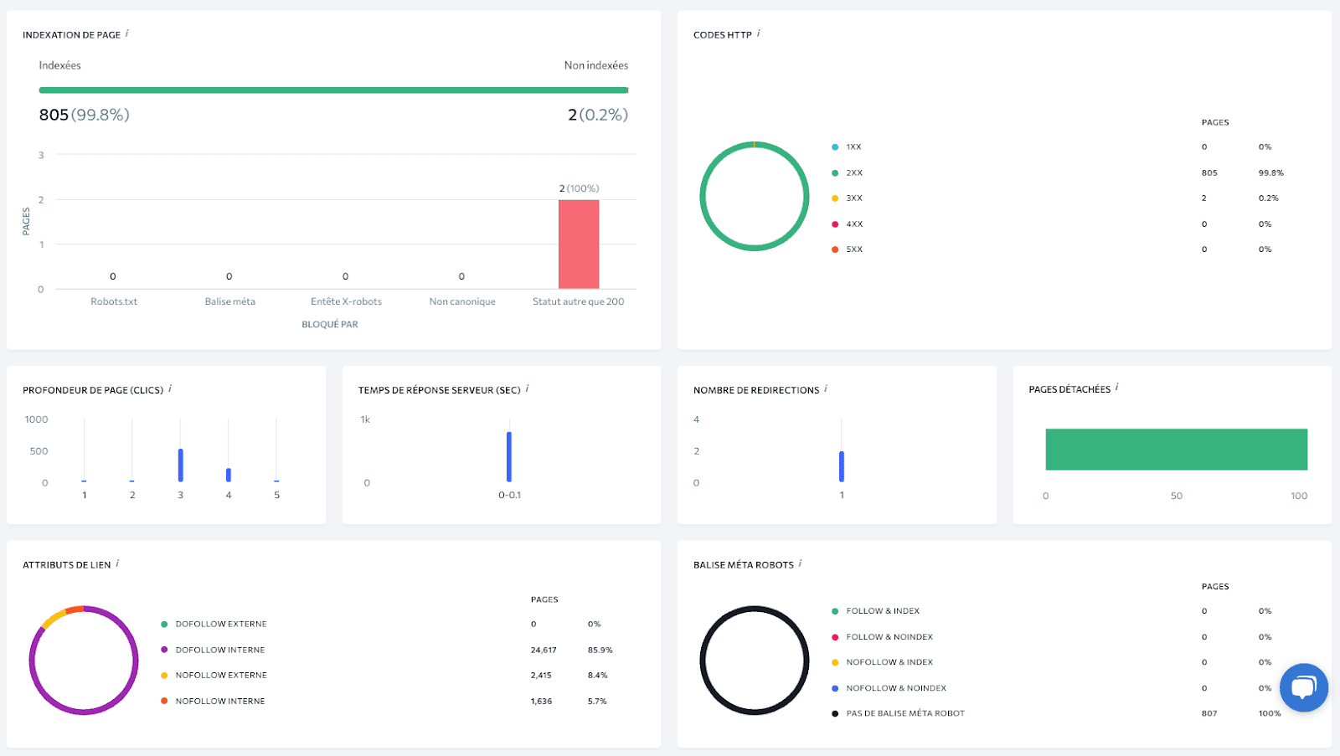
Task: Click the 2 (0.2%) non indexed value
Action: pos(598,115)
